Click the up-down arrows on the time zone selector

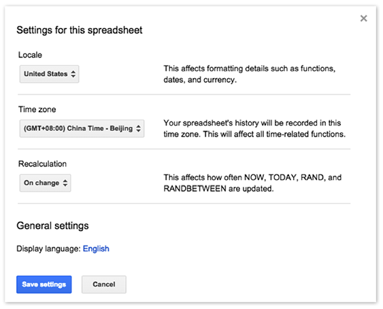tap(138, 128)
